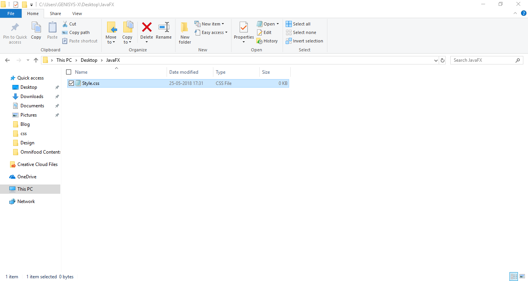
Task: Select the Home ribbon tab
Action: pos(33,14)
